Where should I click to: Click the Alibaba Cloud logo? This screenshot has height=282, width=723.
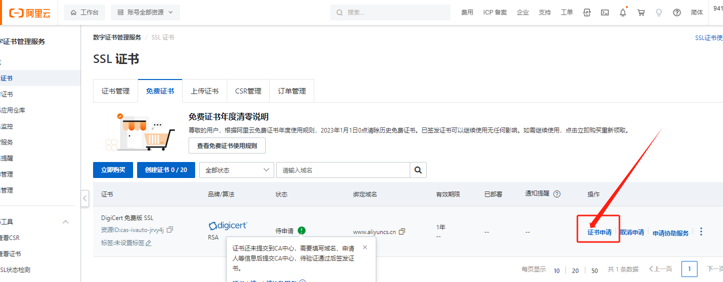coord(30,12)
